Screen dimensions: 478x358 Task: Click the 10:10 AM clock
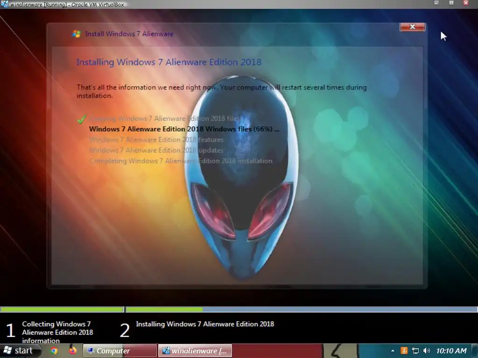[x=451, y=351]
